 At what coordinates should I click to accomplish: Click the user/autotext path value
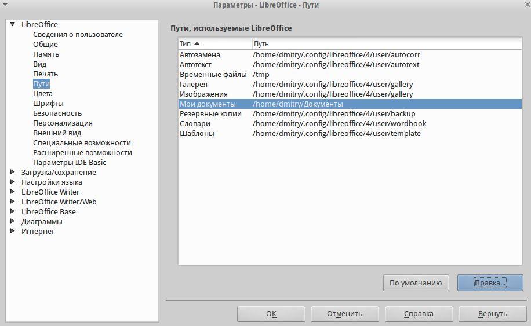click(336, 64)
